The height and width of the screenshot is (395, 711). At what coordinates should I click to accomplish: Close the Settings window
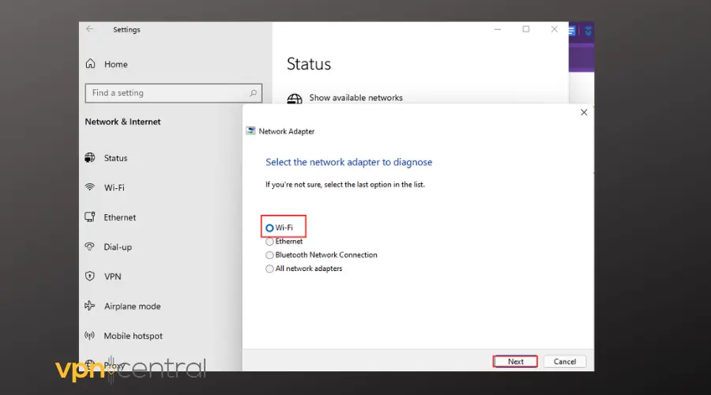(x=554, y=29)
